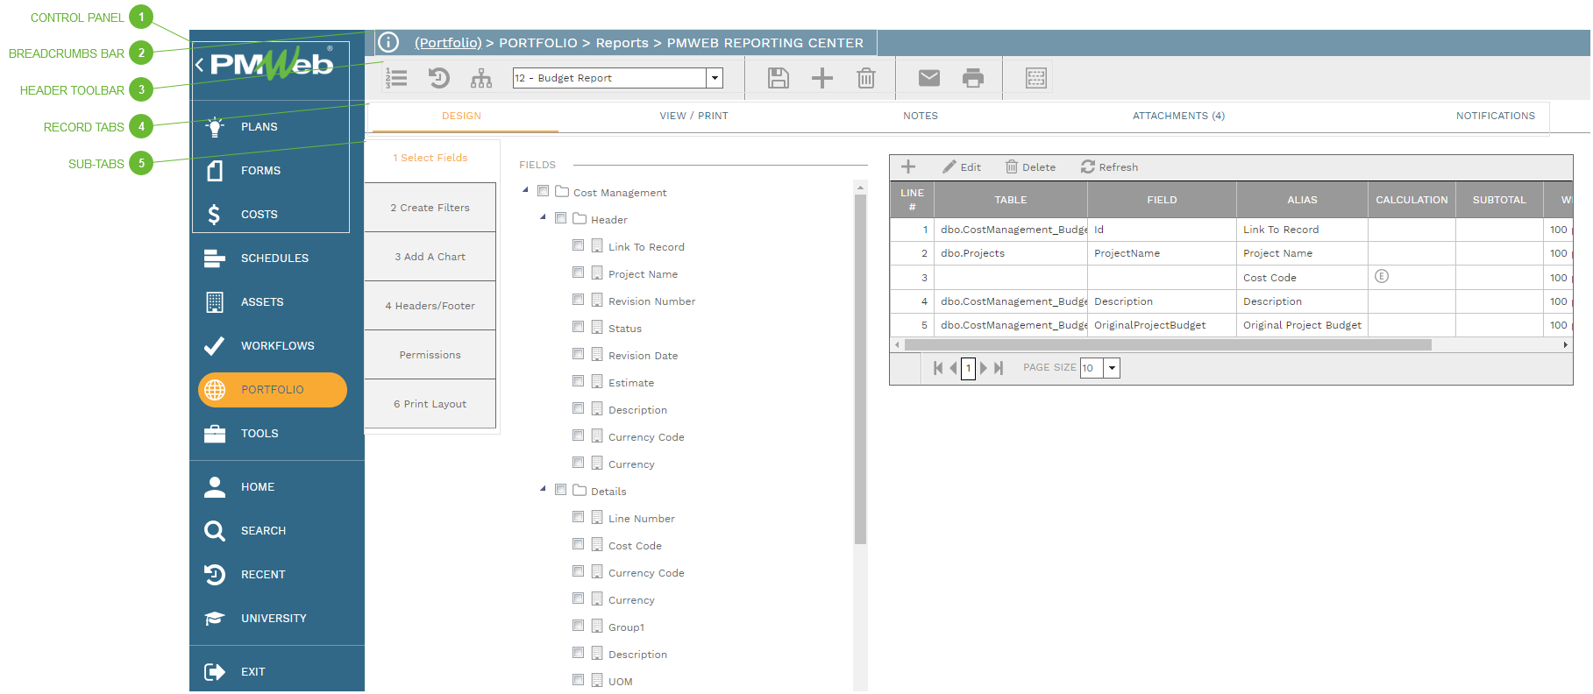
Task: Click the expression icon in Cost Code row
Action: [x=1382, y=276]
